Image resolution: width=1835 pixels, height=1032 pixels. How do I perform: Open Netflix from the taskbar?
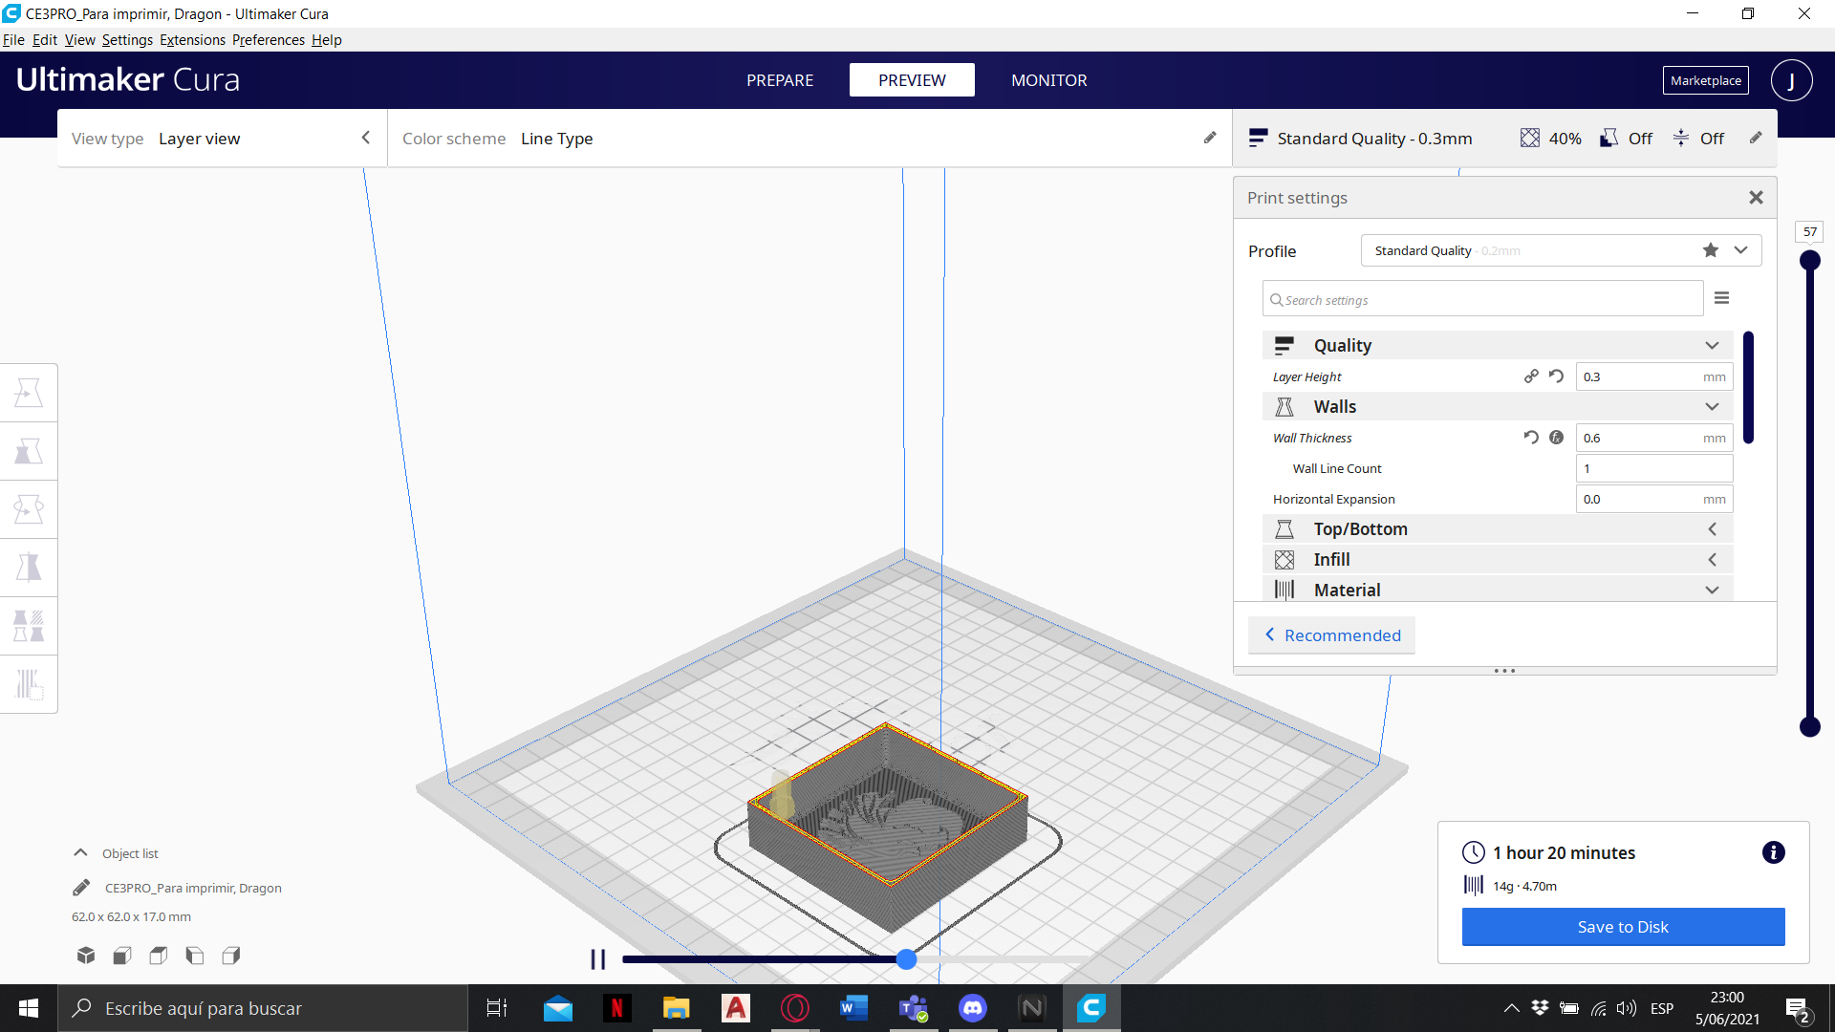click(x=617, y=1008)
